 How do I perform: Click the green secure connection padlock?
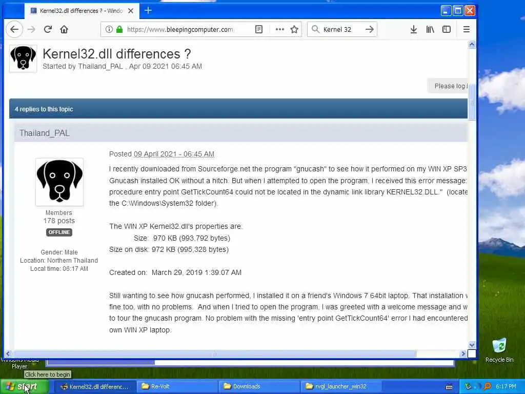119,29
